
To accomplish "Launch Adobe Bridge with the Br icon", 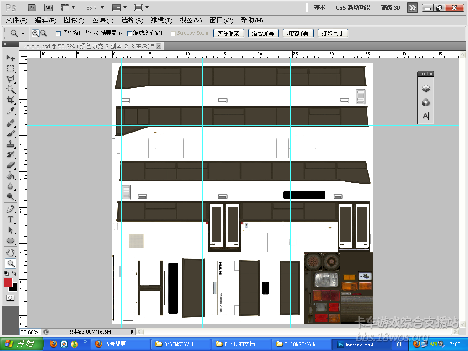I will pos(32,8).
